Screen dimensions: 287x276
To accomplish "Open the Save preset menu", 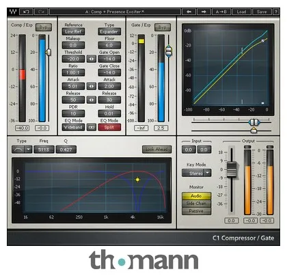I will (262, 12).
